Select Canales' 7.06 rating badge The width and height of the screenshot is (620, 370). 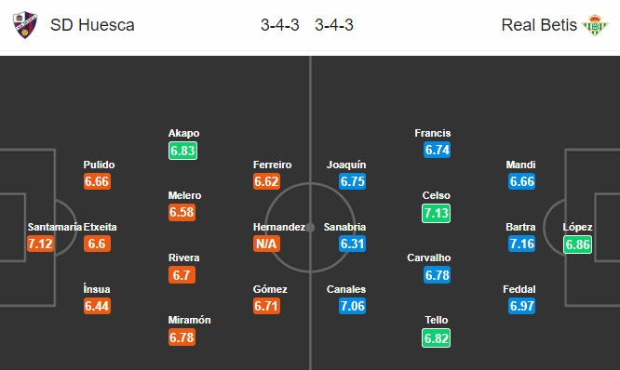coord(352,306)
